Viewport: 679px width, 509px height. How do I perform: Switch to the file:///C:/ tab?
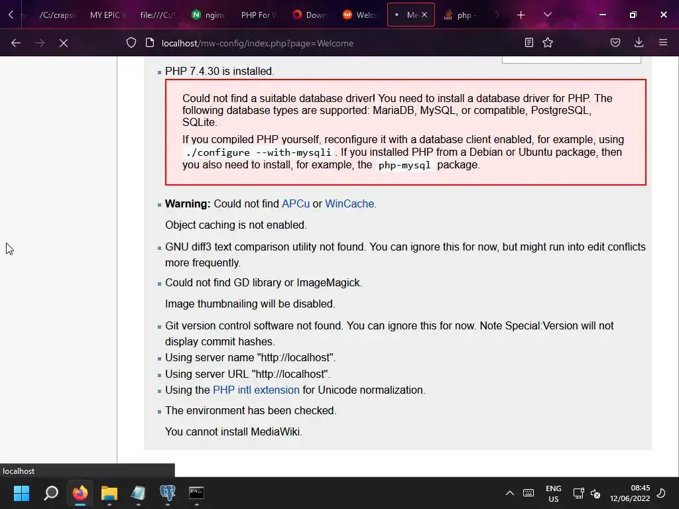coord(158,15)
